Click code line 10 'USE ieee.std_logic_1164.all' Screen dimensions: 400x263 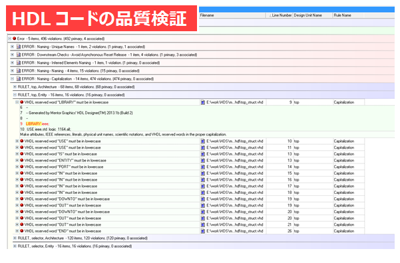(49, 129)
